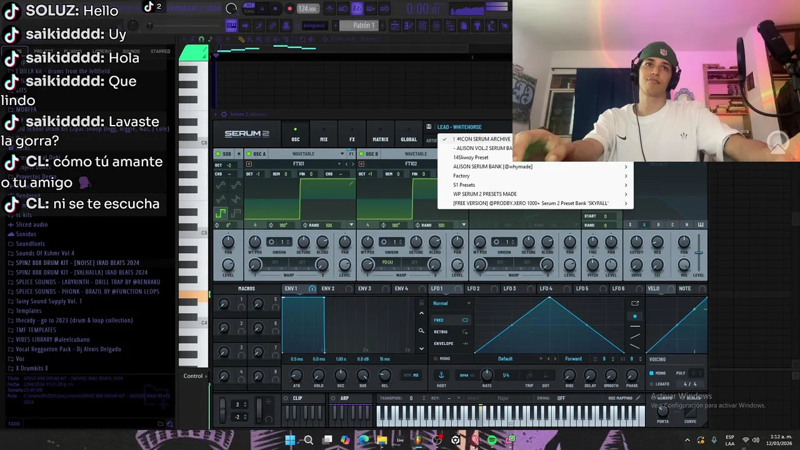Screen dimensions: 800x450
Task: Pause playback in FL Studio transport
Action: pyautogui.click(x=262, y=9)
